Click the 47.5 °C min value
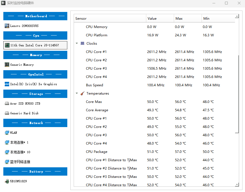 pos(208,110)
